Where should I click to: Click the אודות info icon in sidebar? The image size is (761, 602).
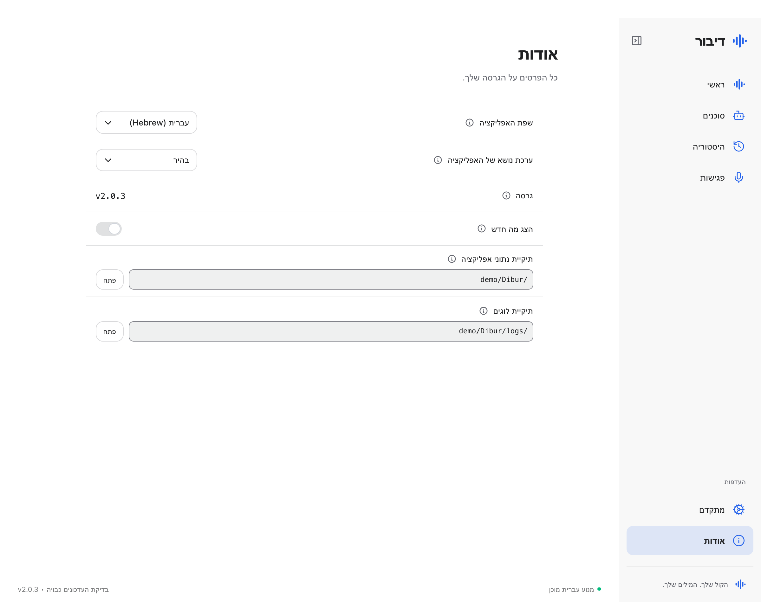pyautogui.click(x=738, y=540)
